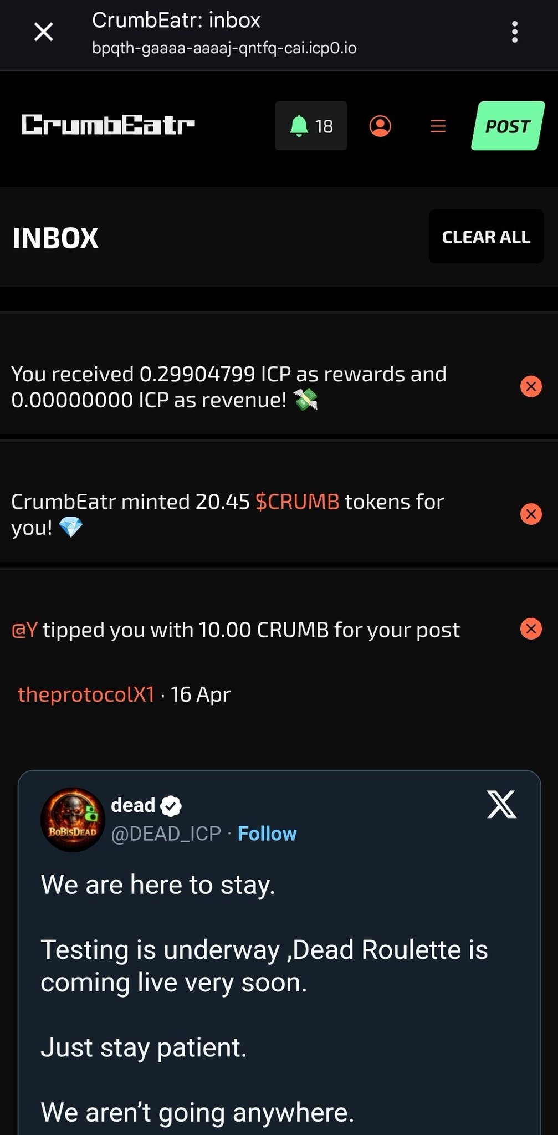The width and height of the screenshot is (558, 1135).
Task: Open the dead account avatar
Action: (x=73, y=820)
